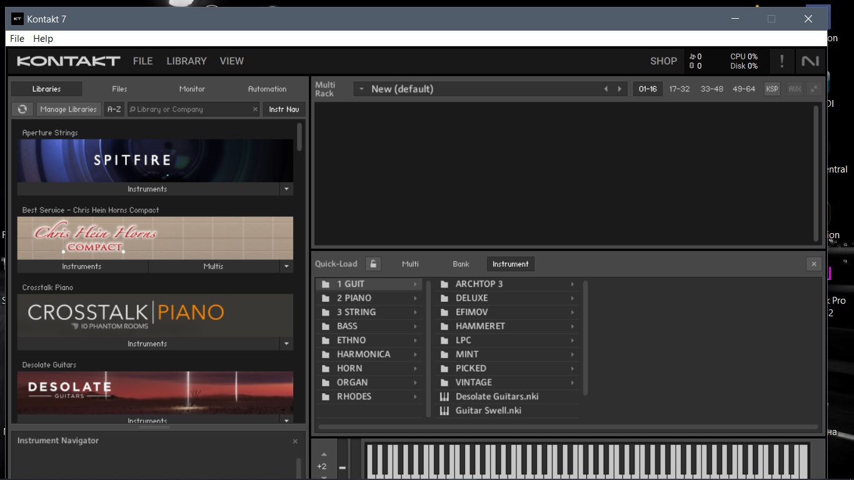This screenshot has width=854, height=480.
Task: Click the keys icon of Desolate Guitars.nki
Action: pyautogui.click(x=445, y=397)
